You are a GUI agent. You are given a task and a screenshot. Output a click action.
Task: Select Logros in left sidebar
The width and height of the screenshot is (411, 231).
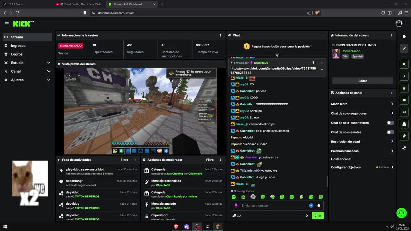coord(27,54)
